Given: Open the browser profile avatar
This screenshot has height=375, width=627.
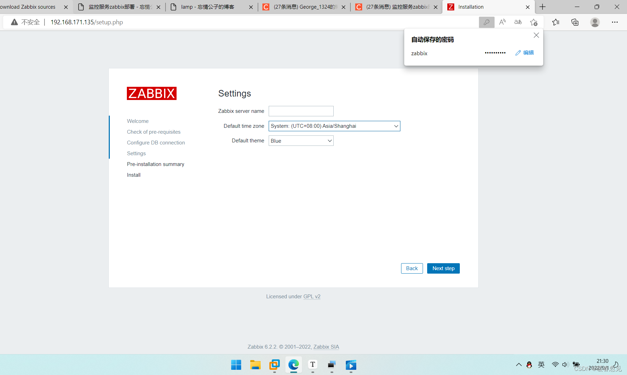Looking at the screenshot, I should tap(595, 22).
